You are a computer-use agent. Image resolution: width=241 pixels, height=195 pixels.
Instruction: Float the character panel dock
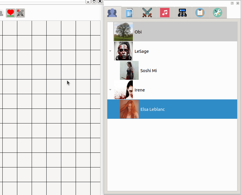232,3
